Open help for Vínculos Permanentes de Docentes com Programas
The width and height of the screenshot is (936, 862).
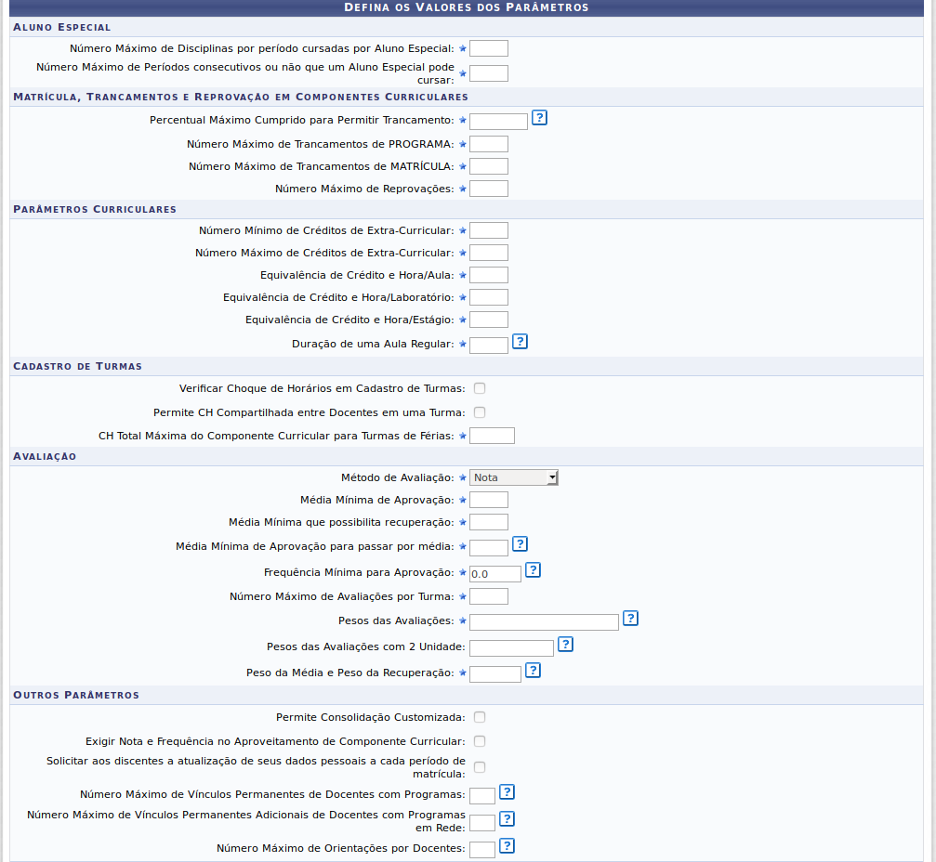tap(507, 792)
